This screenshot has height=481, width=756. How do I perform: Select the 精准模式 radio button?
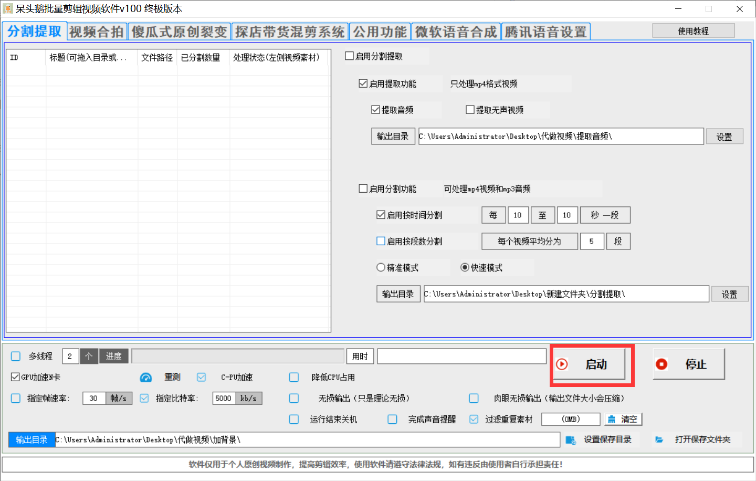tap(381, 267)
